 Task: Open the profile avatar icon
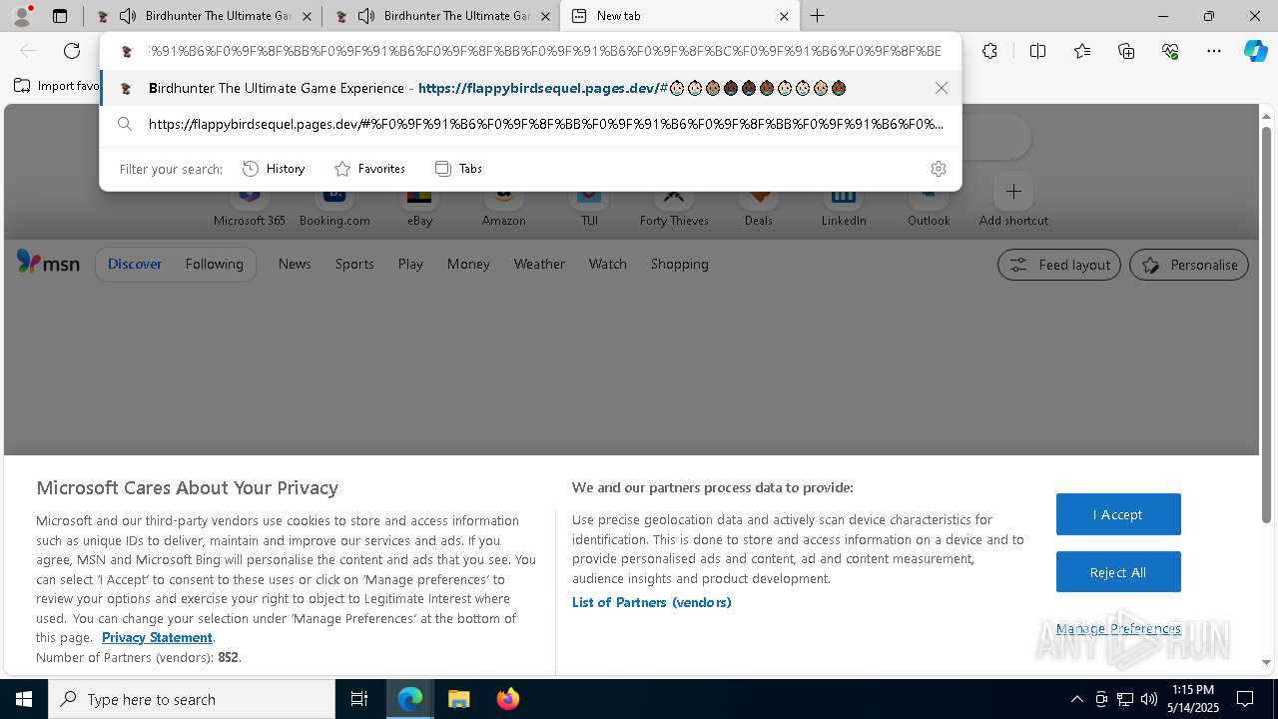click(21, 16)
